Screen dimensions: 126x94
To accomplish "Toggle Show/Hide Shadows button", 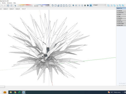I will 15,5.
